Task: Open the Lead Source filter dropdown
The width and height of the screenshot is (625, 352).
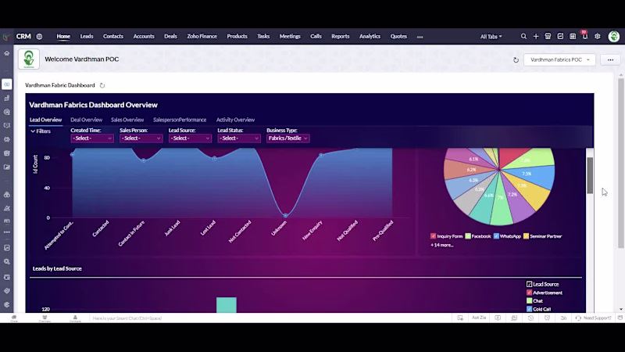Action: (190, 138)
